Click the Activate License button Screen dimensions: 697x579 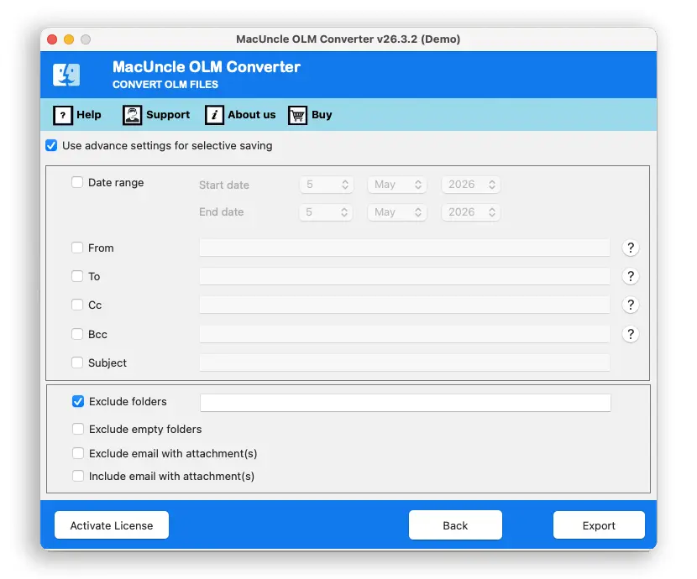click(x=112, y=525)
